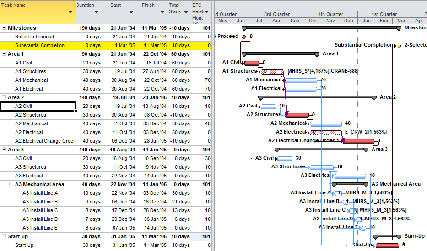Image resolution: width=427 pixels, height=251 pixels.
Task: Open the Duration column filter dropdown
Action: click(x=97, y=12)
